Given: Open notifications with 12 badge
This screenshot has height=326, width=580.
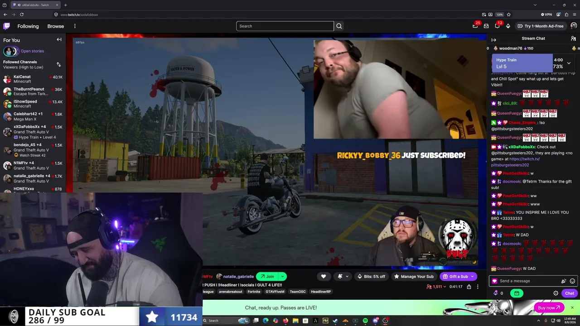Looking at the screenshot, I should 497,26.
